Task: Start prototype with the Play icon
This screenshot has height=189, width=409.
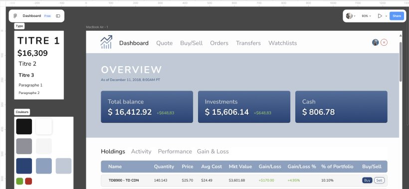Action: point(380,16)
